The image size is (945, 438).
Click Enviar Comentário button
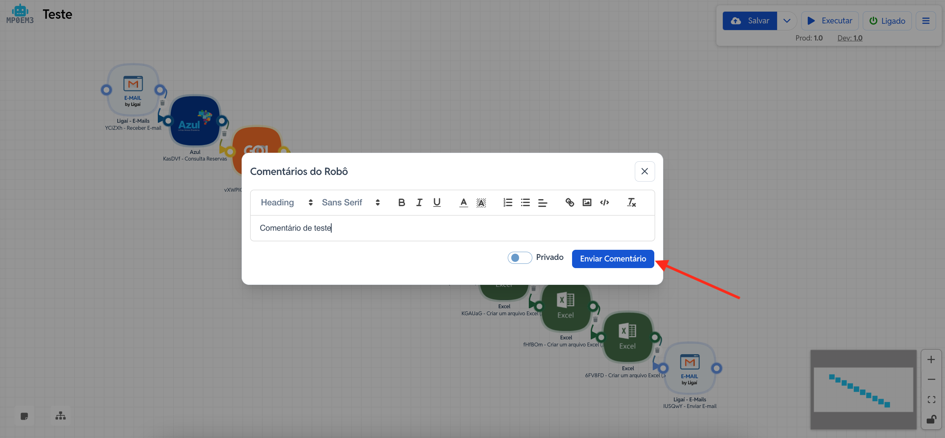(613, 259)
